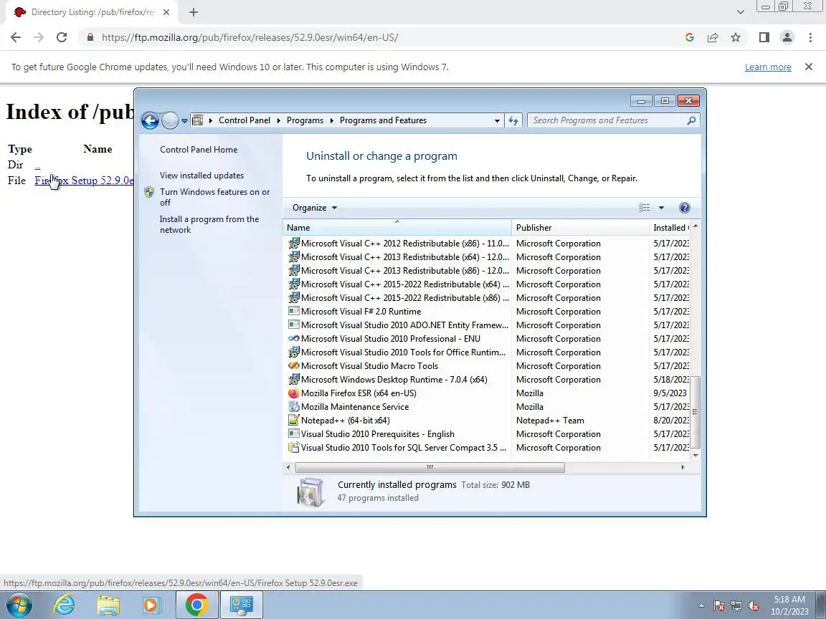Image resolution: width=826 pixels, height=619 pixels.
Task: Expand arrow after Control Panel breadcrumb
Action: point(279,120)
